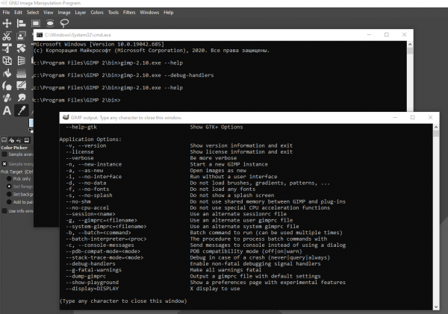Open the Select menu
The image size is (448, 314).
[x=33, y=12]
